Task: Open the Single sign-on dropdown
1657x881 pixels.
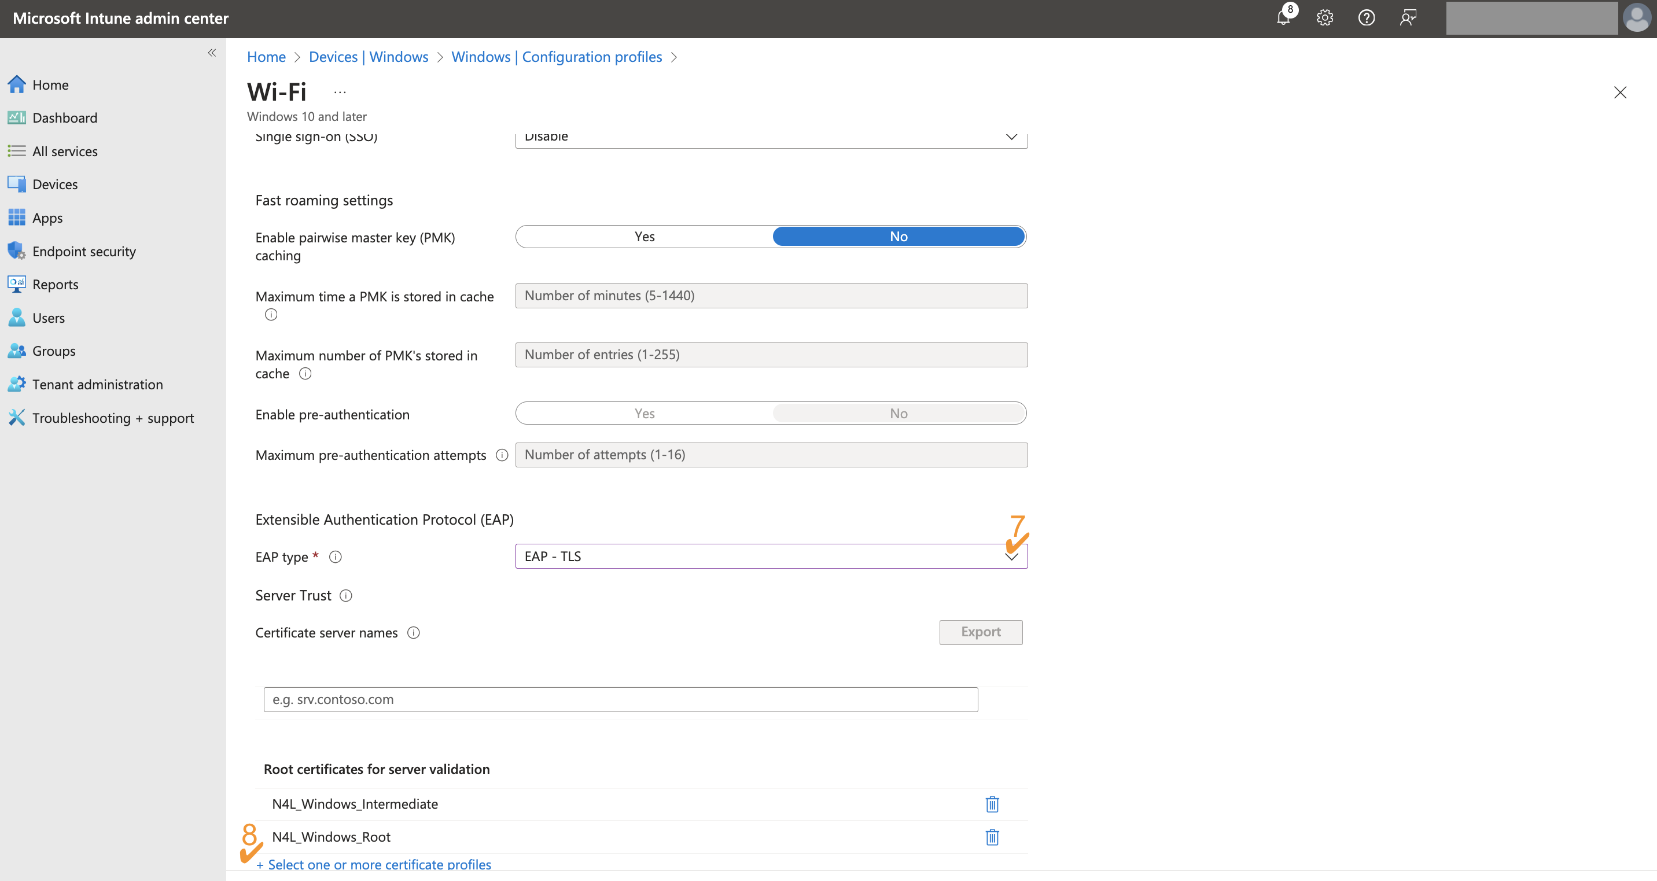Action: 1012,137
